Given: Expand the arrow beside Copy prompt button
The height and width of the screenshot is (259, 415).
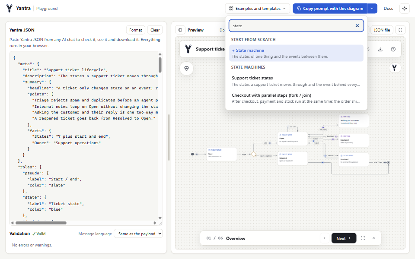Looking at the screenshot, I should click(372, 9).
